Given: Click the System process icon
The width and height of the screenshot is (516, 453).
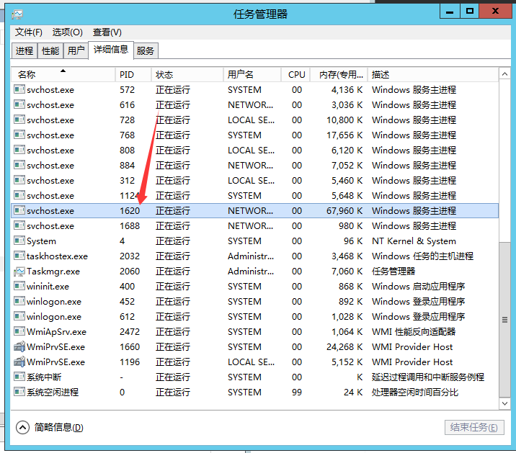Looking at the screenshot, I should coord(19,241).
